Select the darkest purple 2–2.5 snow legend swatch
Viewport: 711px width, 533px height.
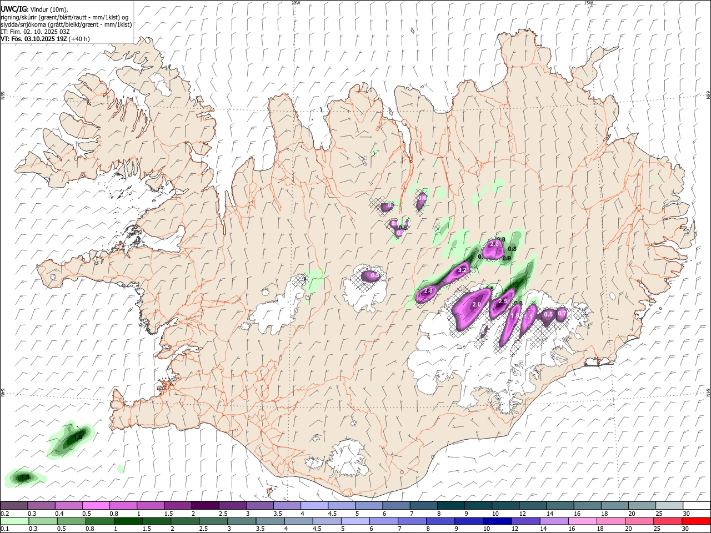tap(206, 506)
